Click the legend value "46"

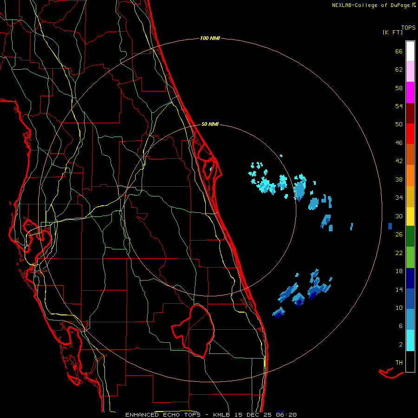pyautogui.click(x=399, y=143)
